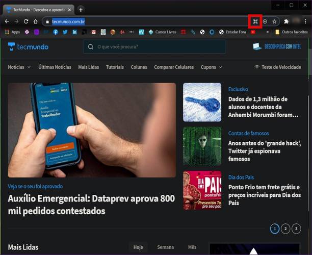Select carousel page 2
Screen dimensions: 312x255
(285, 228)
